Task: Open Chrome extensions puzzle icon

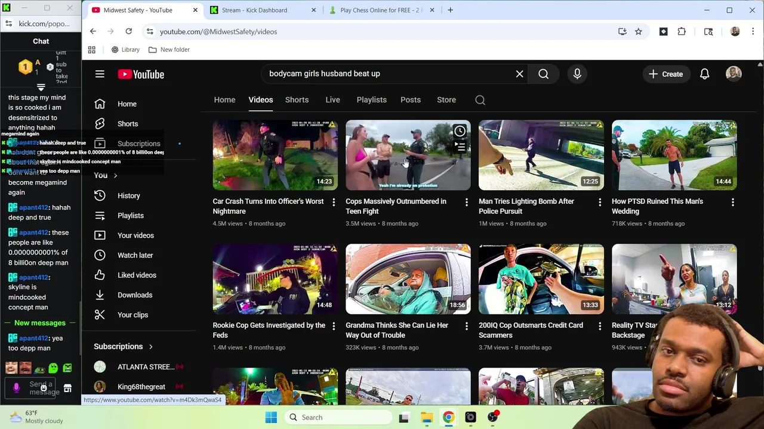Action: coord(682,32)
